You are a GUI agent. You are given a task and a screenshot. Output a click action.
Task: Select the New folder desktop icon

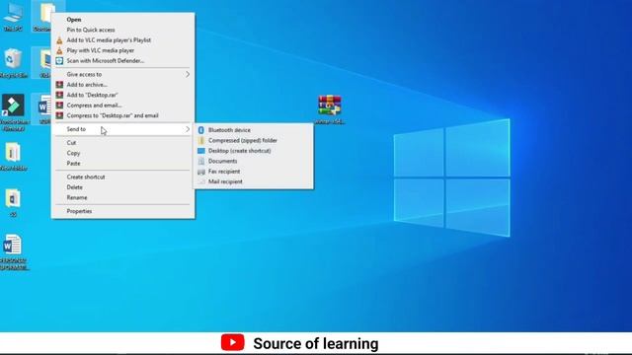click(13, 157)
